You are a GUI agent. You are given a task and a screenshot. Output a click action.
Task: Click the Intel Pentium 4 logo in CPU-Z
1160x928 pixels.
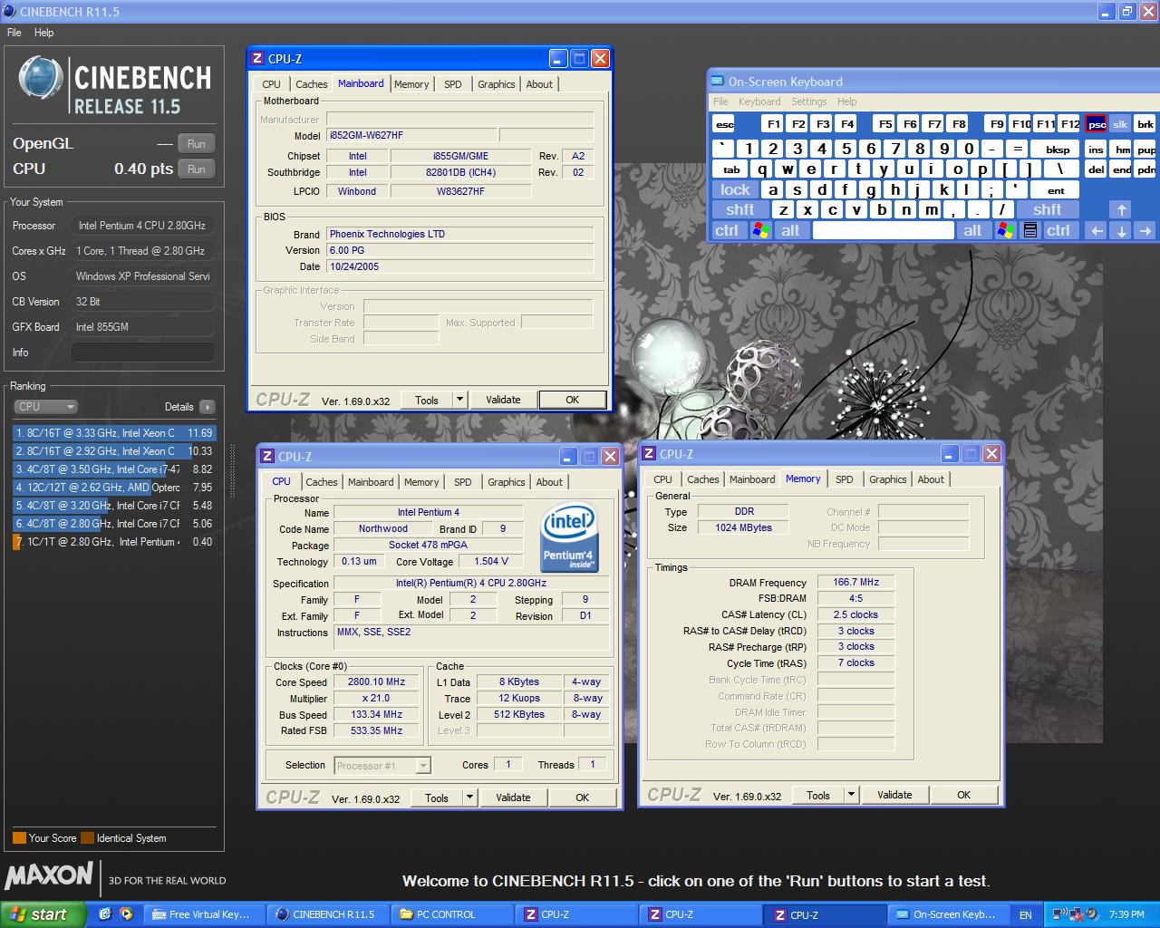point(568,538)
